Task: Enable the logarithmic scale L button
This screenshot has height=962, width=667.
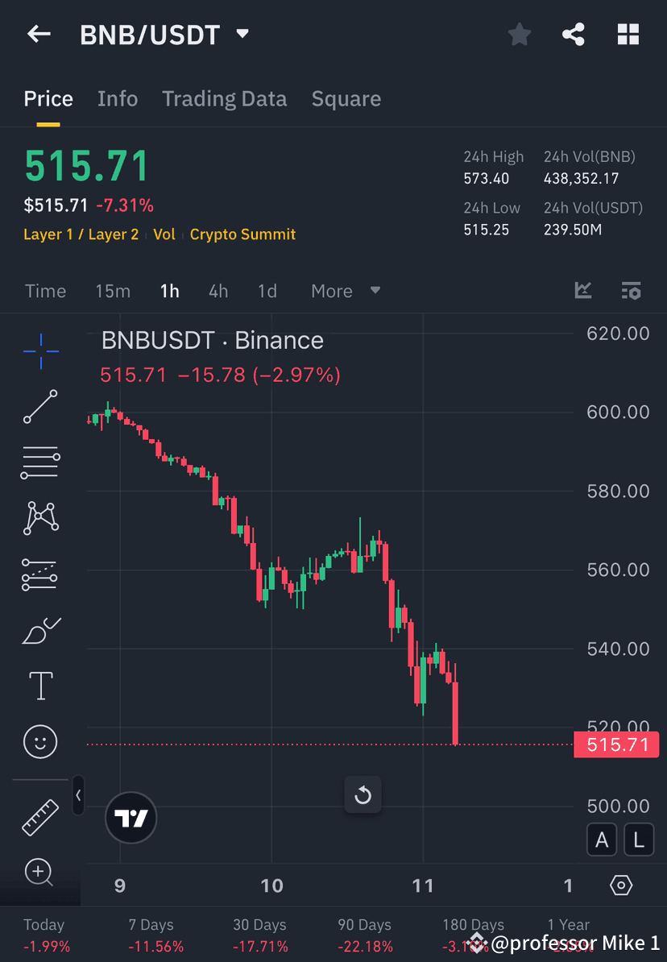Action: 638,840
